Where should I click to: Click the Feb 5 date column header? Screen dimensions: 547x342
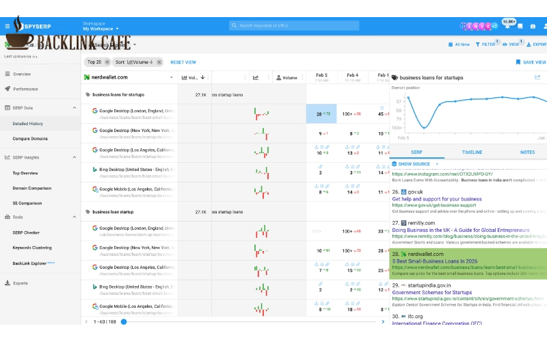click(321, 77)
